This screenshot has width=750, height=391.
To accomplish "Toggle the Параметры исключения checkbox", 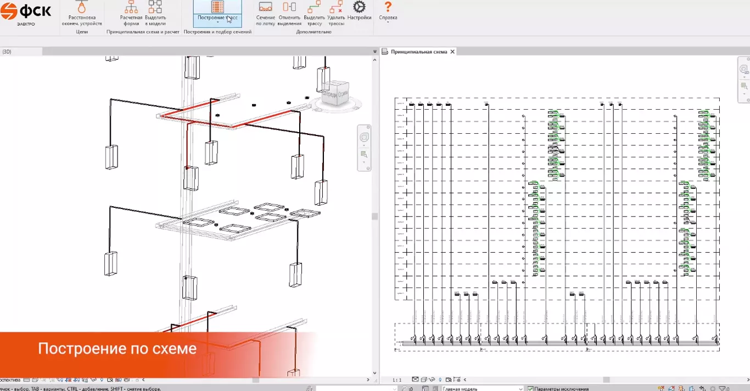I will click(530, 388).
